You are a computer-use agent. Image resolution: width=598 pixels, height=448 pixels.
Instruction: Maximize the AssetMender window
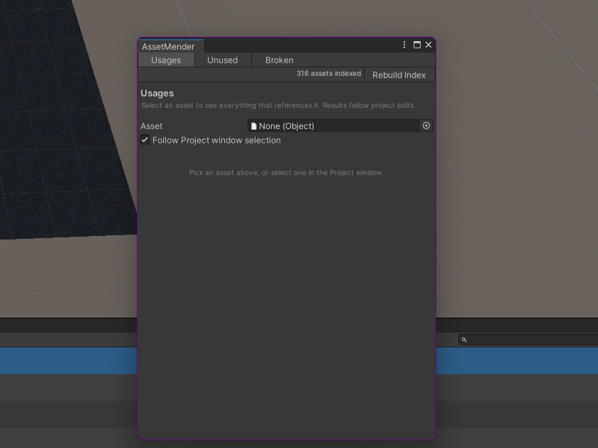click(x=417, y=45)
